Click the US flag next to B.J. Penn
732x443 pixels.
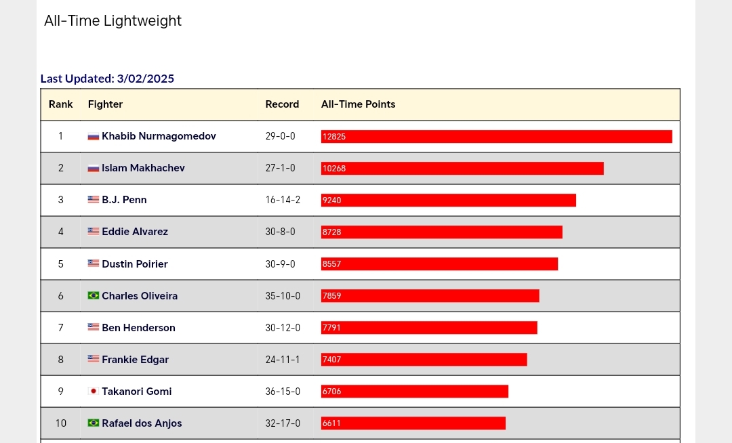(x=94, y=200)
